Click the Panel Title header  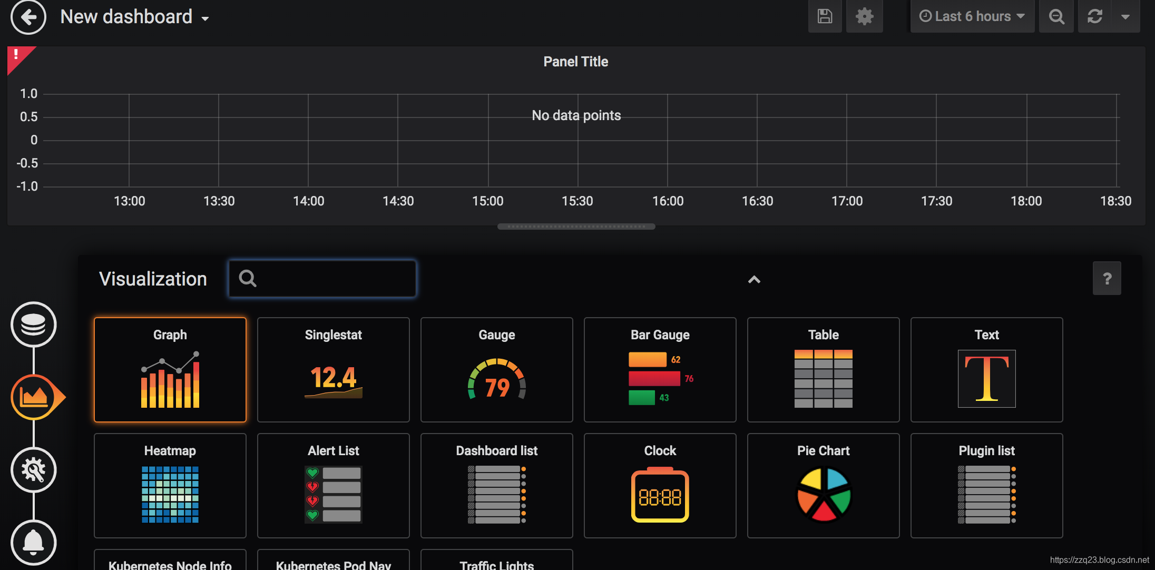tap(576, 62)
